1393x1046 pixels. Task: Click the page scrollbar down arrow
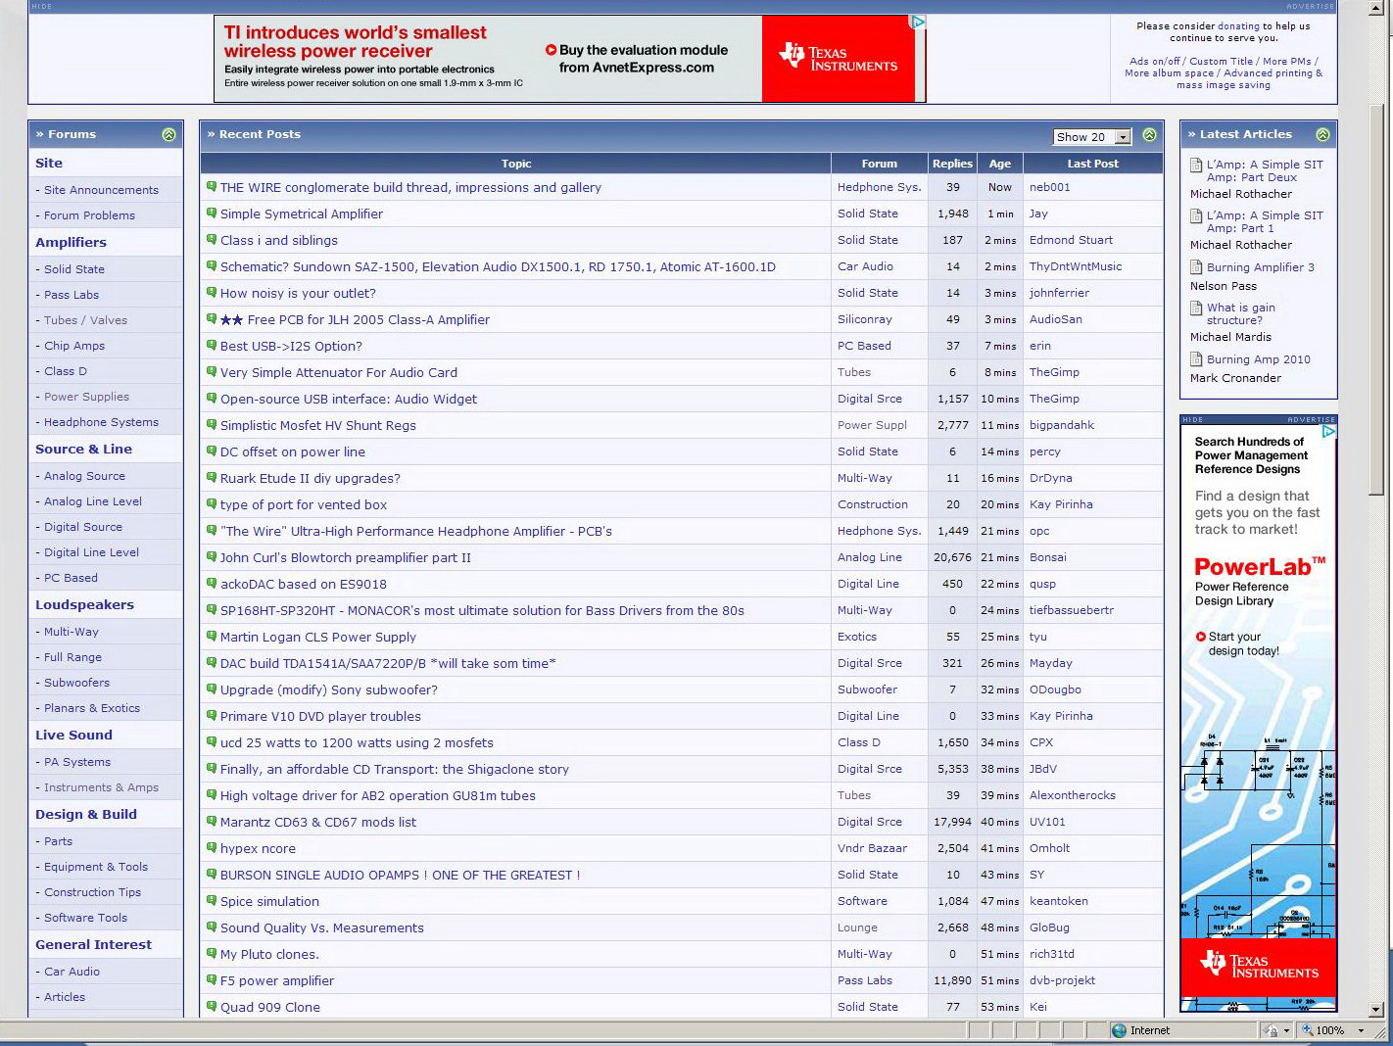pyautogui.click(x=1375, y=1009)
